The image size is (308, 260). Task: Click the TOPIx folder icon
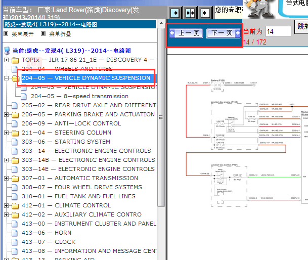(15, 60)
